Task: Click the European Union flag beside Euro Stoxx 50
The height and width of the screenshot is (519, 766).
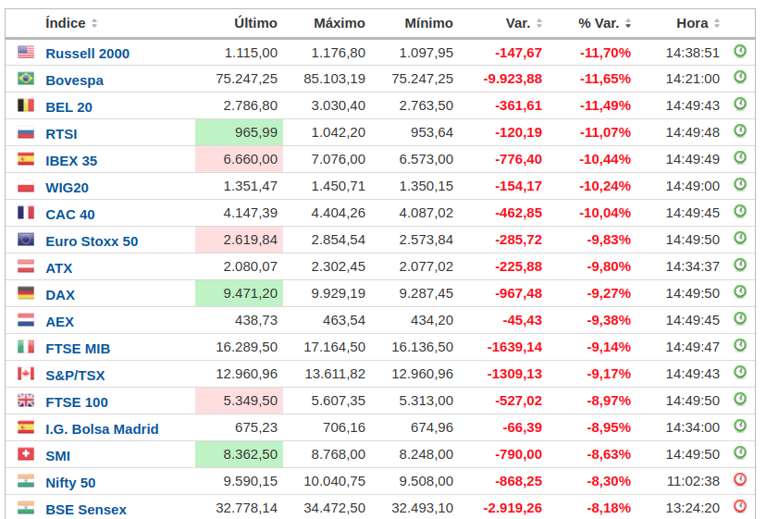Action: pos(26,241)
